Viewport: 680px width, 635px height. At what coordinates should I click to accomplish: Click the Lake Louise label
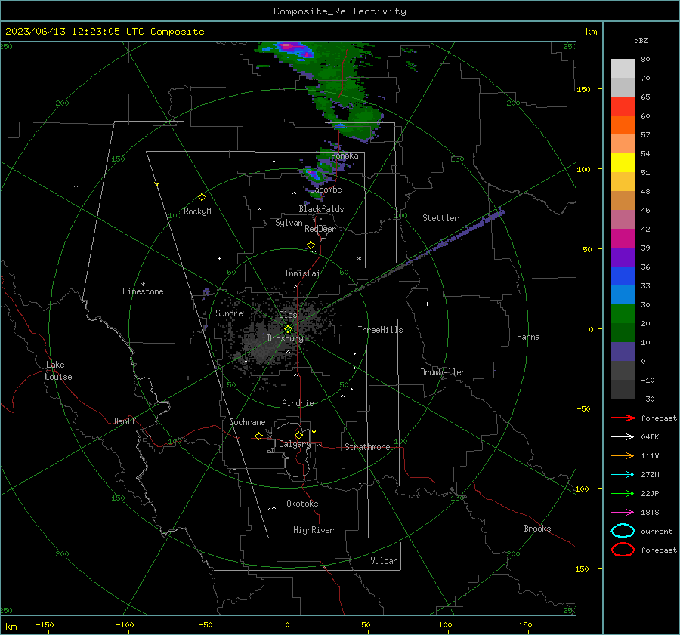pos(58,371)
